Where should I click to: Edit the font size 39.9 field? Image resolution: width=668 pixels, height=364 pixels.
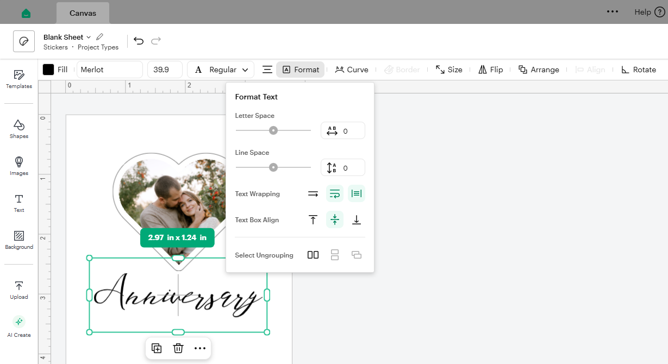(165, 70)
